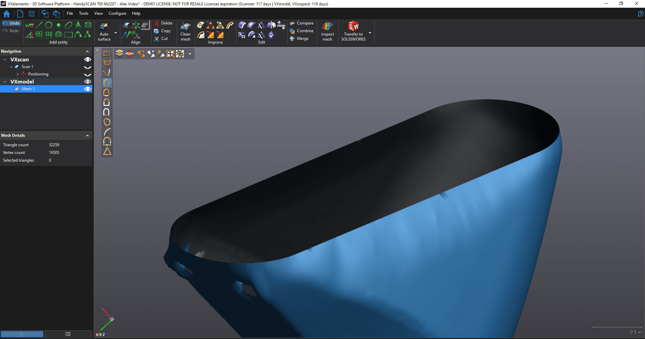
Task: Open the Inspect mesh tool
Action: (327, 32)
